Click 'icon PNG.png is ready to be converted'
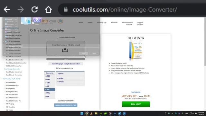Viewport: 206px width, 116px height. (x=66, y=64)
